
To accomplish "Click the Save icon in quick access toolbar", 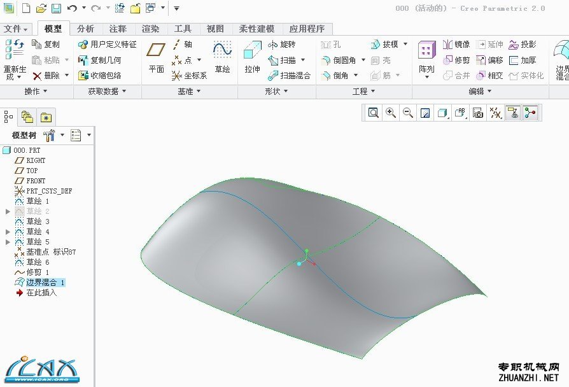I will pos(56,8).
